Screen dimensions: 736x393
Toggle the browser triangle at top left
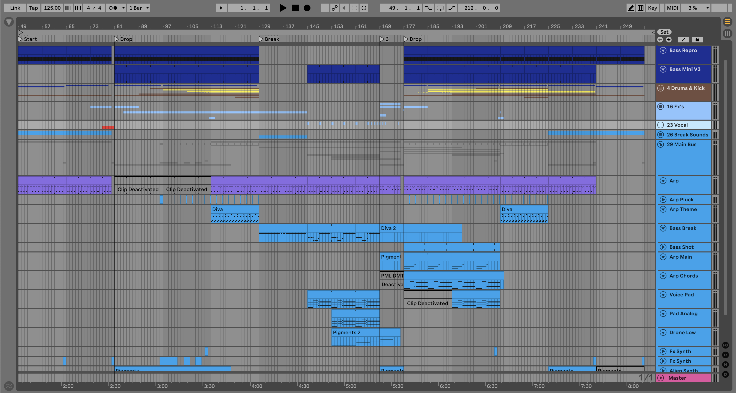(9, 22)
